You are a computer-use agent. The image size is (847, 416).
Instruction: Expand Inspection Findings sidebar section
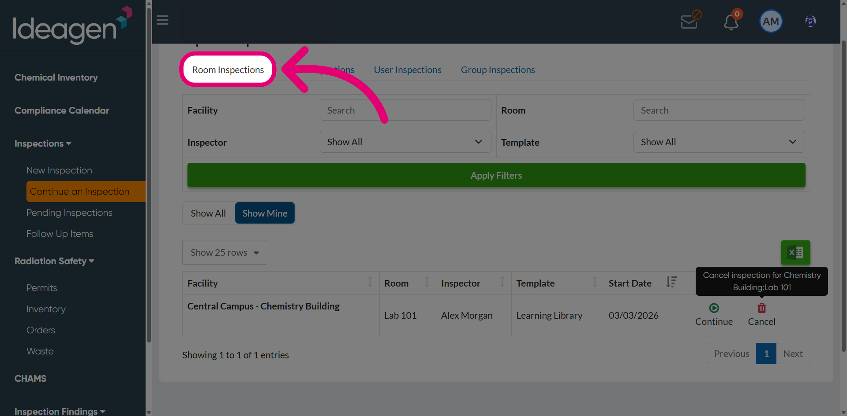(x=60, y=411)
